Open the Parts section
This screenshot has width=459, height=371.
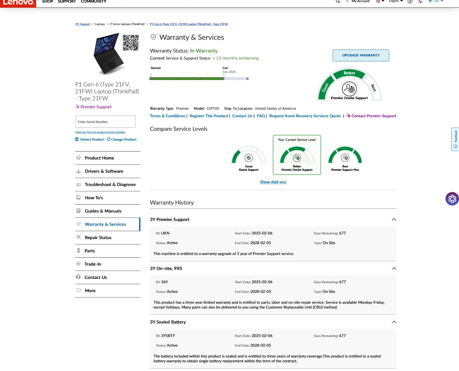[108, 251]
